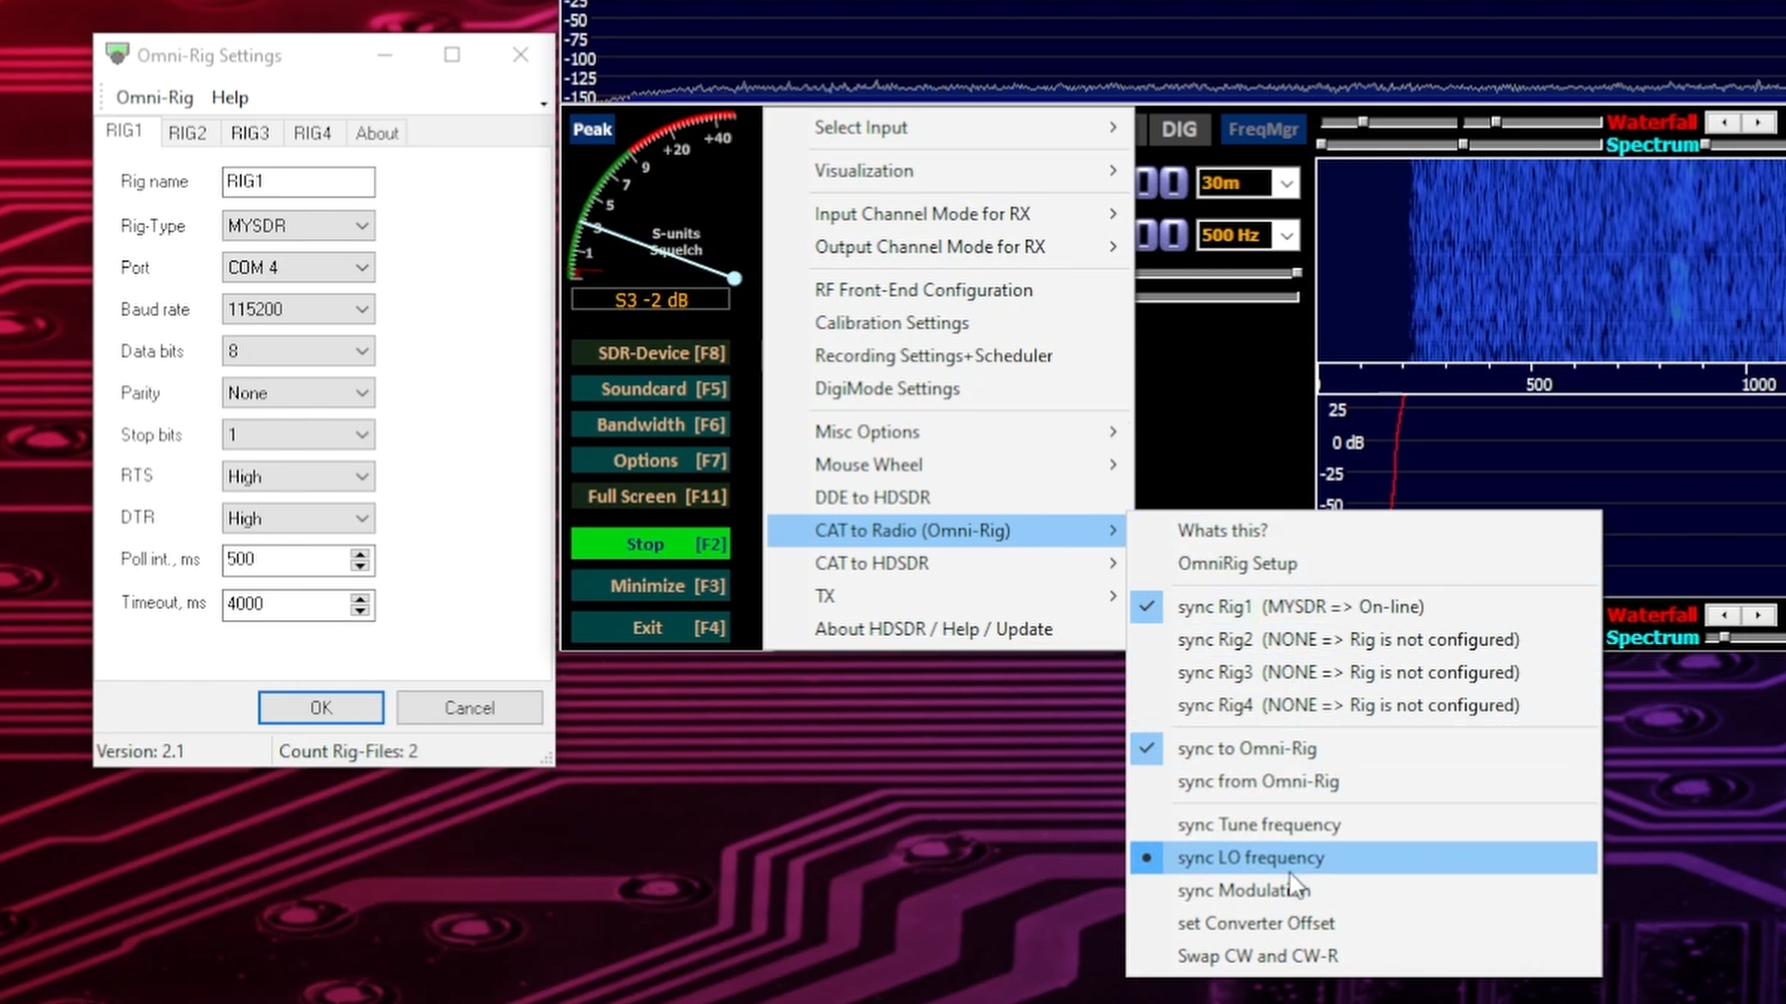
Task: Click the Rig name text field
Action: coord(298,182)
